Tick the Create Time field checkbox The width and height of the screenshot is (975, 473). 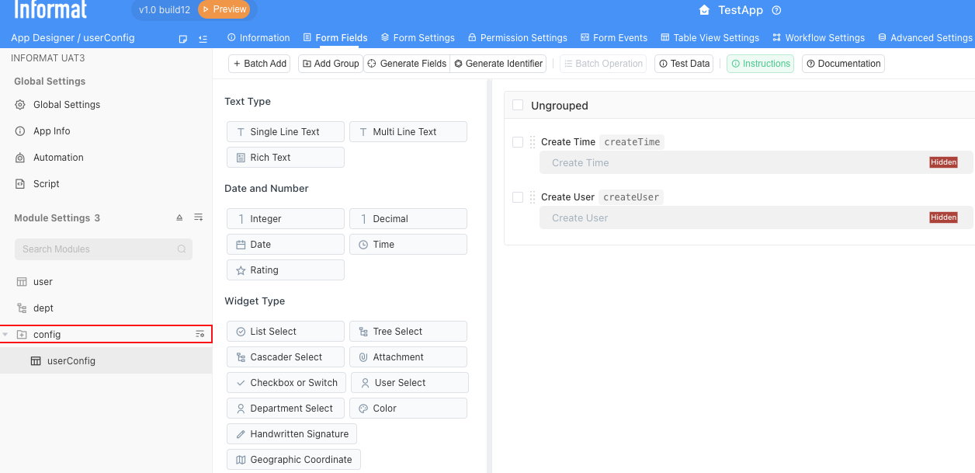tap(518, 142)
